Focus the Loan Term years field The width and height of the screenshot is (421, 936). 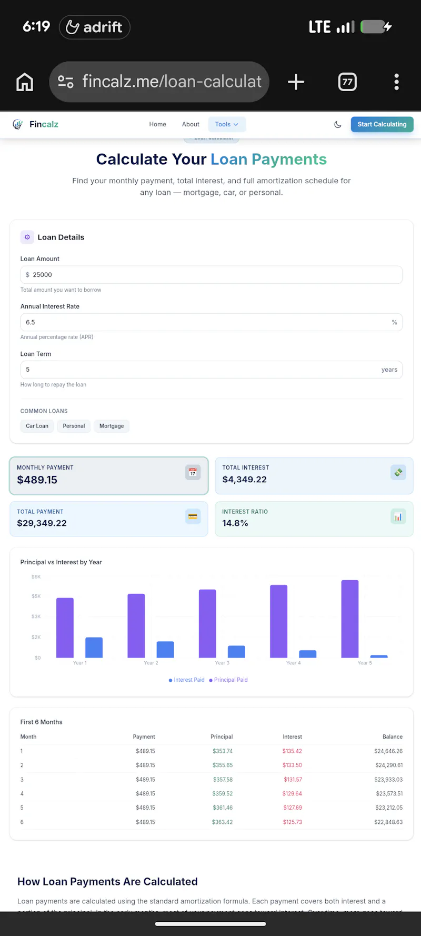[x=212, y=370]
